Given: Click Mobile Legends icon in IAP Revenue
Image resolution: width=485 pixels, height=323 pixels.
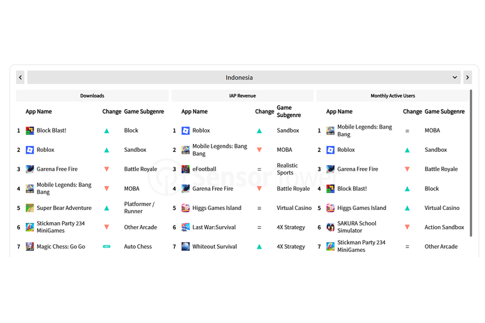Looking at the screenshot, I should 186,150.
